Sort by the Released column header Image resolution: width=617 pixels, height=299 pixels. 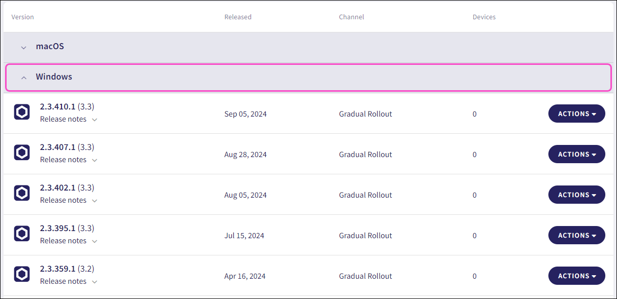pos(238,17)
